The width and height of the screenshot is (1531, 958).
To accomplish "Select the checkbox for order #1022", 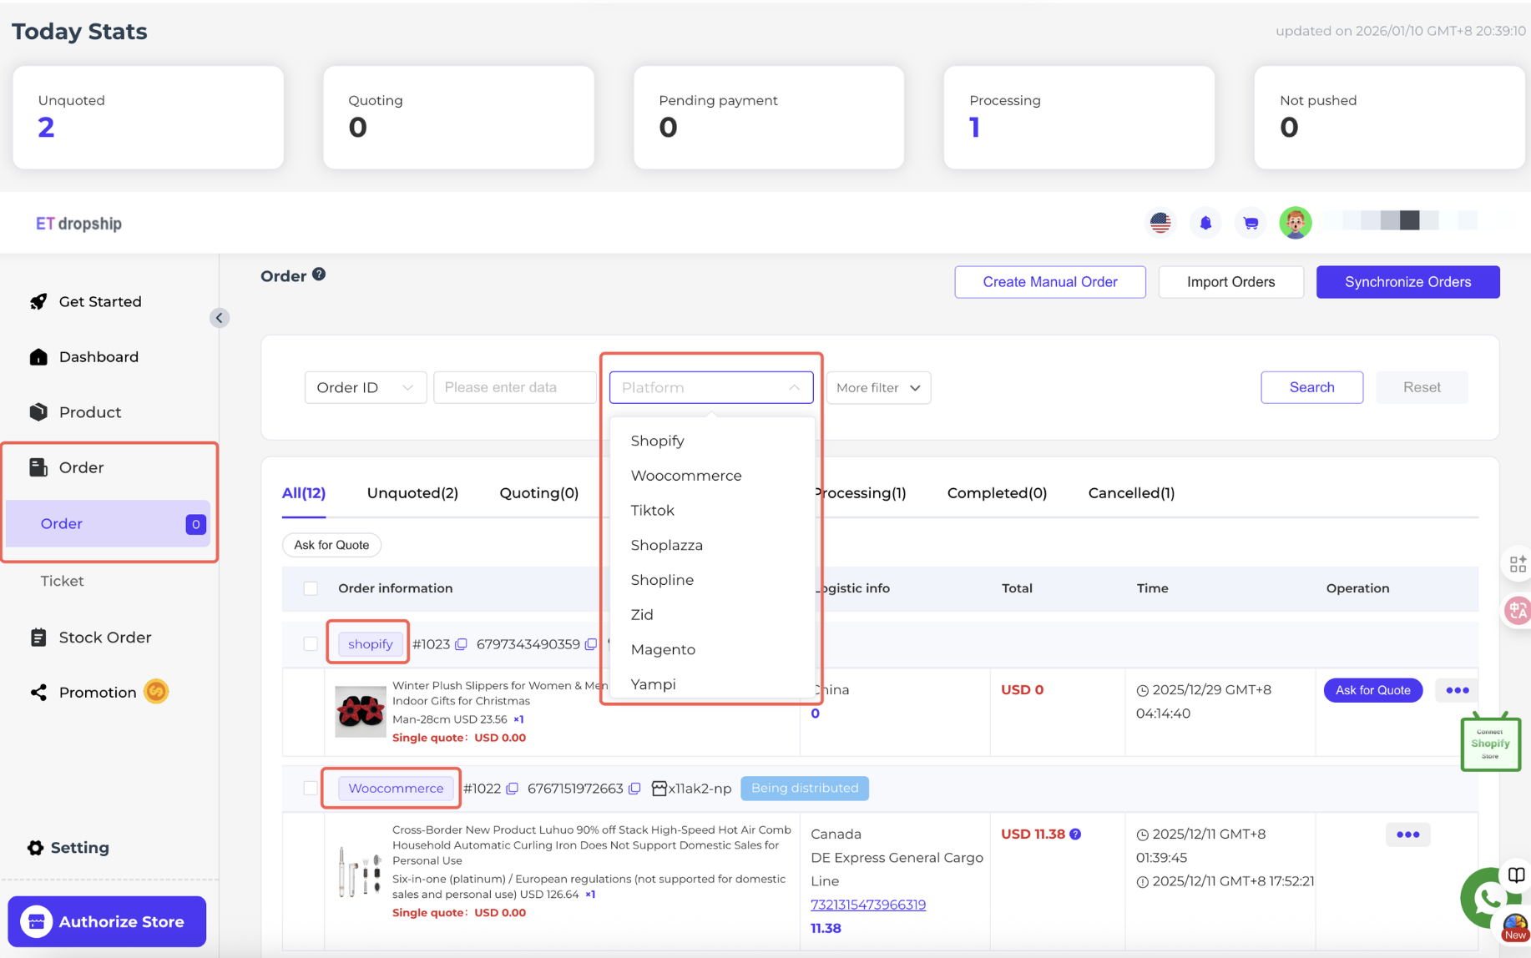I will tap(311, 788).
